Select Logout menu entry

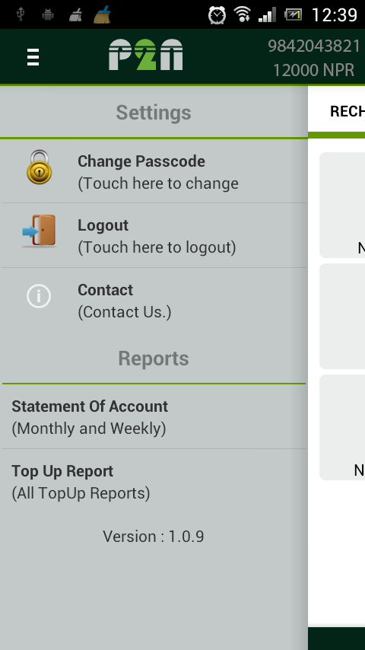pyautogui.click(x=154, y=235)
